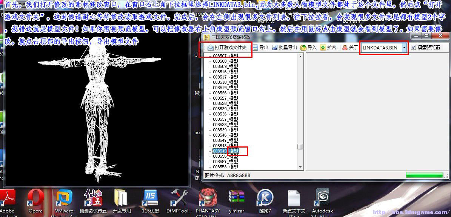Open the LINKDATA3.BIN file dropdown
This screenshot has width=451, height=217.
(x=404, y=48)
